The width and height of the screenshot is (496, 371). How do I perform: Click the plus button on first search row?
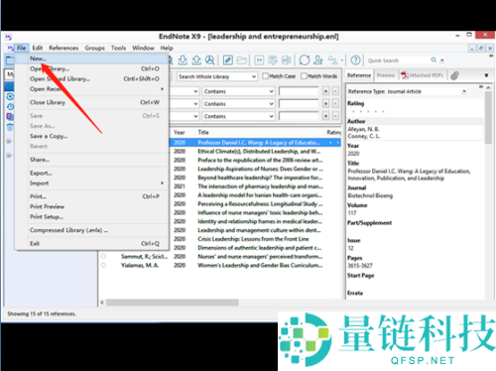[x=325, y=91]
